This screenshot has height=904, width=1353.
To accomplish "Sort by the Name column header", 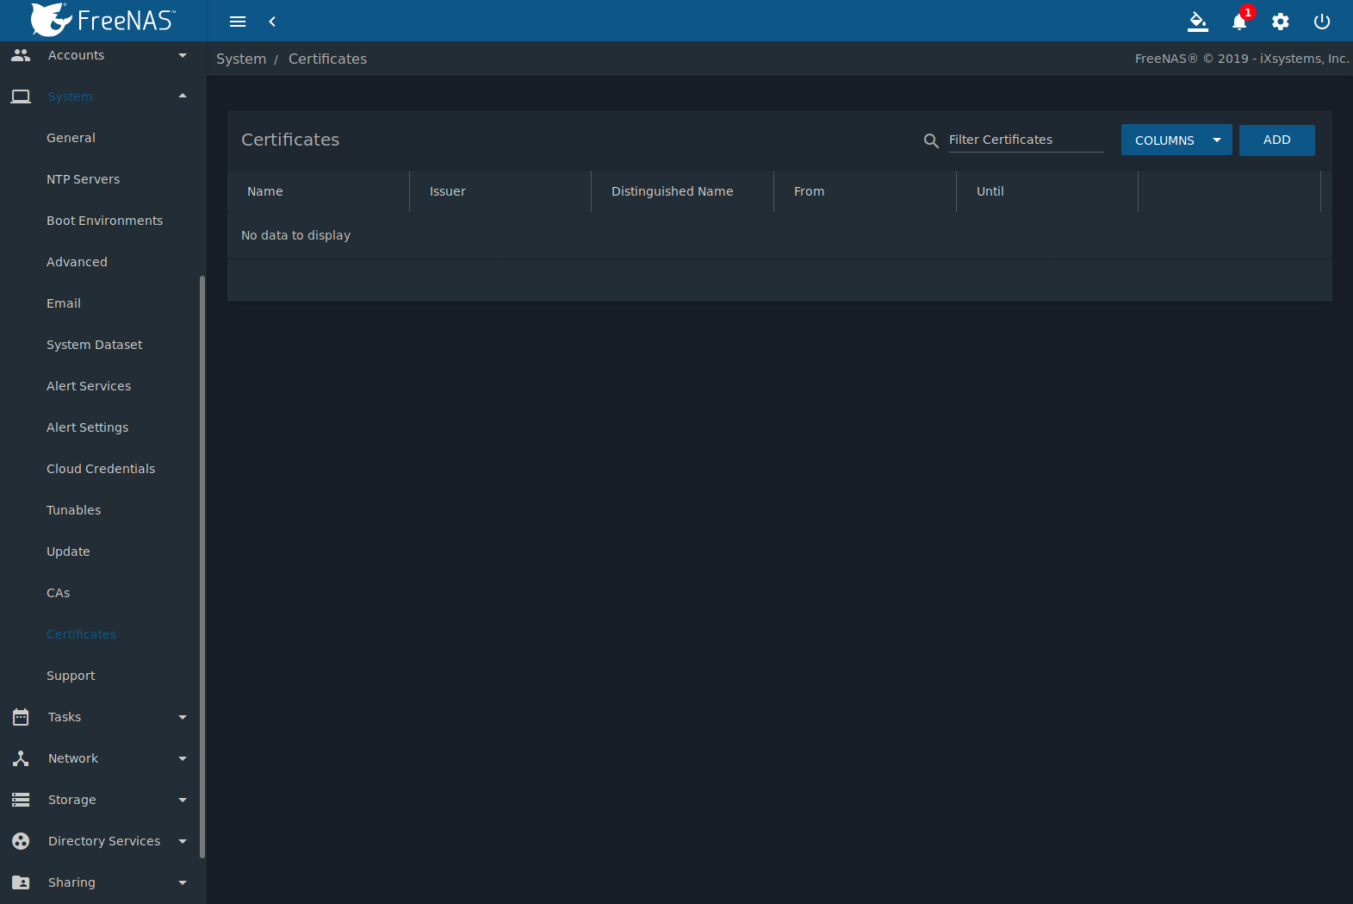I will (265, 191).
